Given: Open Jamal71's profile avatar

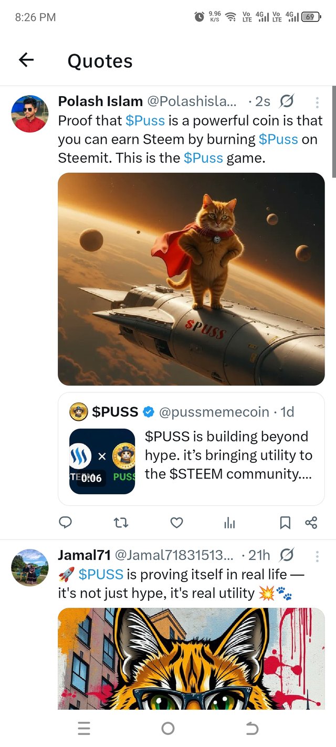Looking at the screenshot, I should click(30, 567).
